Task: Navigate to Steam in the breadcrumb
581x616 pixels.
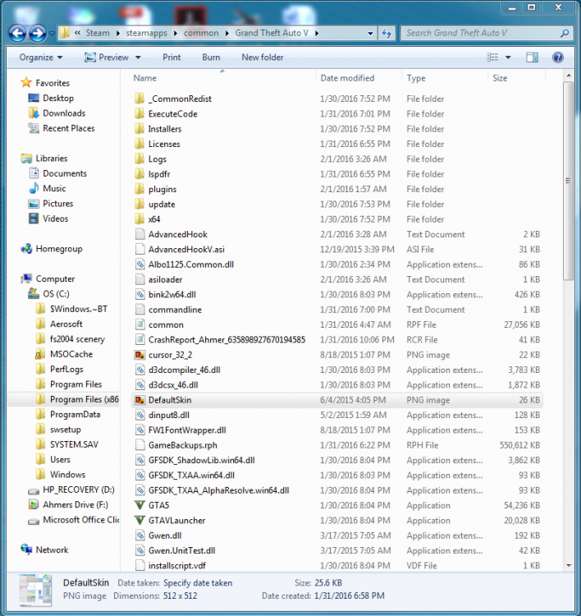Action: pos(98,34)
